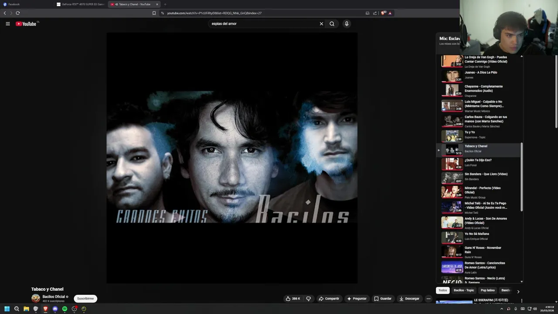Play Sin Bandera - Que Lloro
558x314 pixels.
pos(479,177)
